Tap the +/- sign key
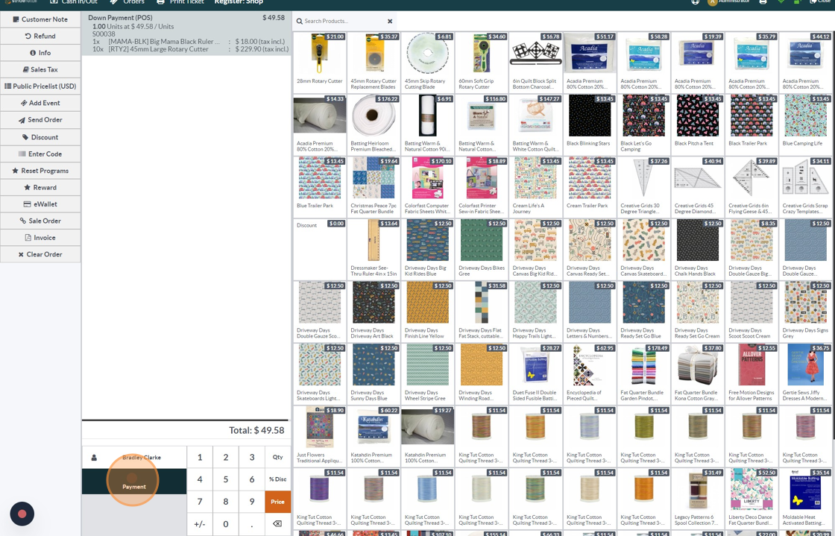835x536 pixels. 200,524
